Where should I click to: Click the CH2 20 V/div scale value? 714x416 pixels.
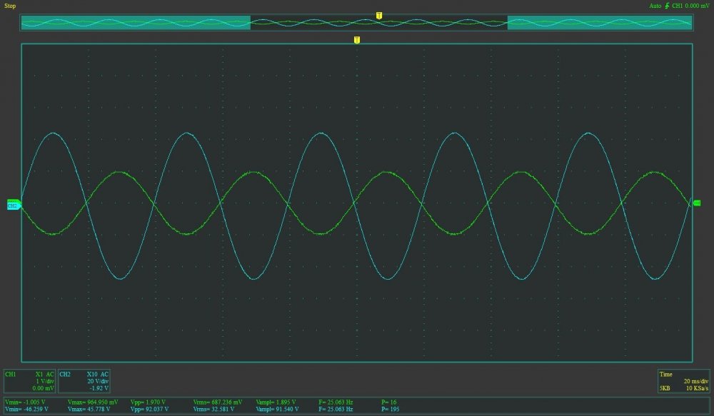(98, 381)
